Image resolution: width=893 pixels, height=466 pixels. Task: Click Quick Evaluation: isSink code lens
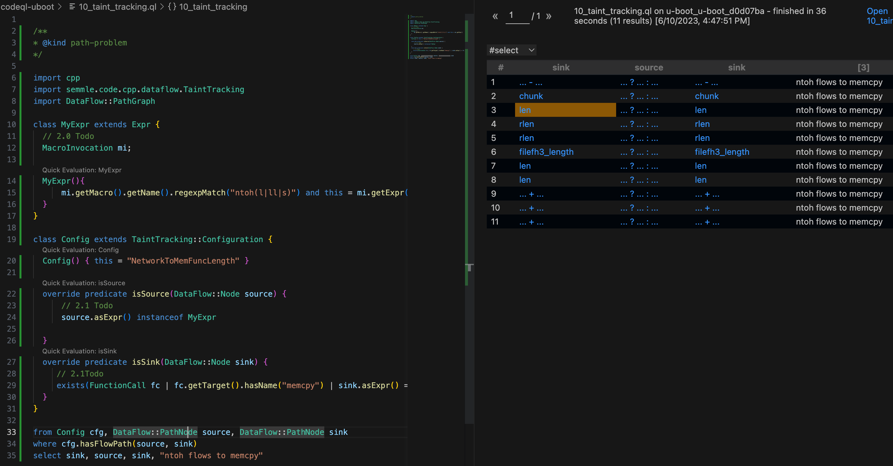pos(79,351)
